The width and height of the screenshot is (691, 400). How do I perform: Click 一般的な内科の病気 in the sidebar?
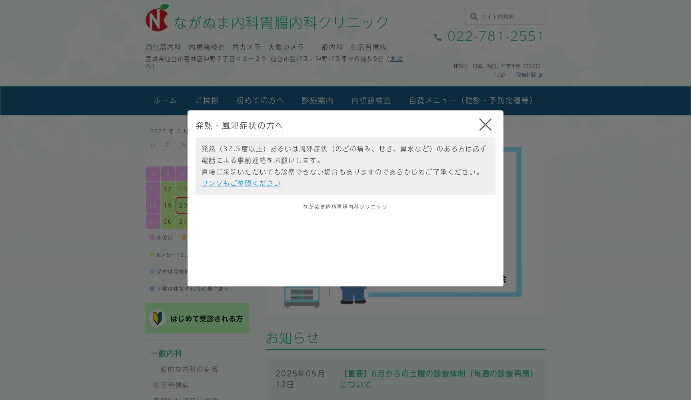click(x=186, y=369)
